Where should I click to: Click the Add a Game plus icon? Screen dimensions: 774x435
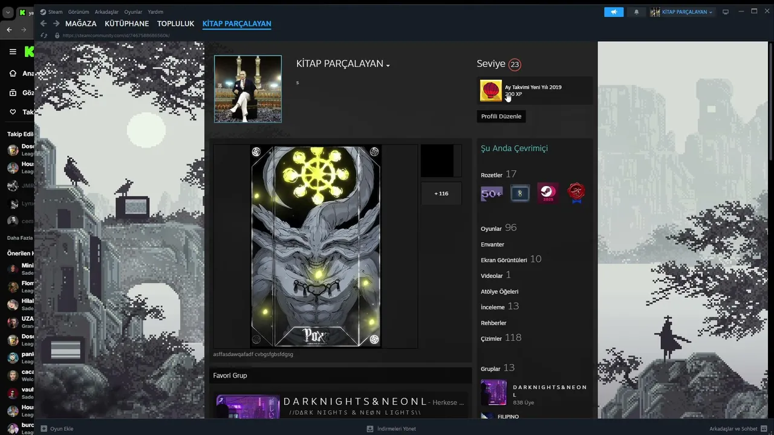point(44,429)
